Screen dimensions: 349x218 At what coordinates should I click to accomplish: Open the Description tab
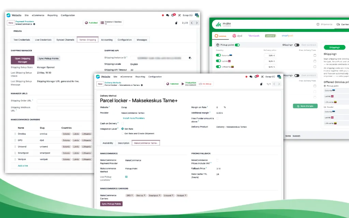tap(123, 143)
